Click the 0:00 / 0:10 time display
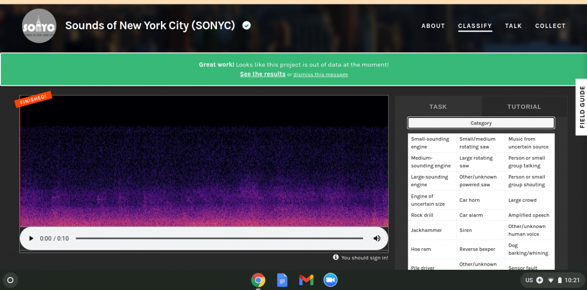587x290 pixels. click(54, 239)
